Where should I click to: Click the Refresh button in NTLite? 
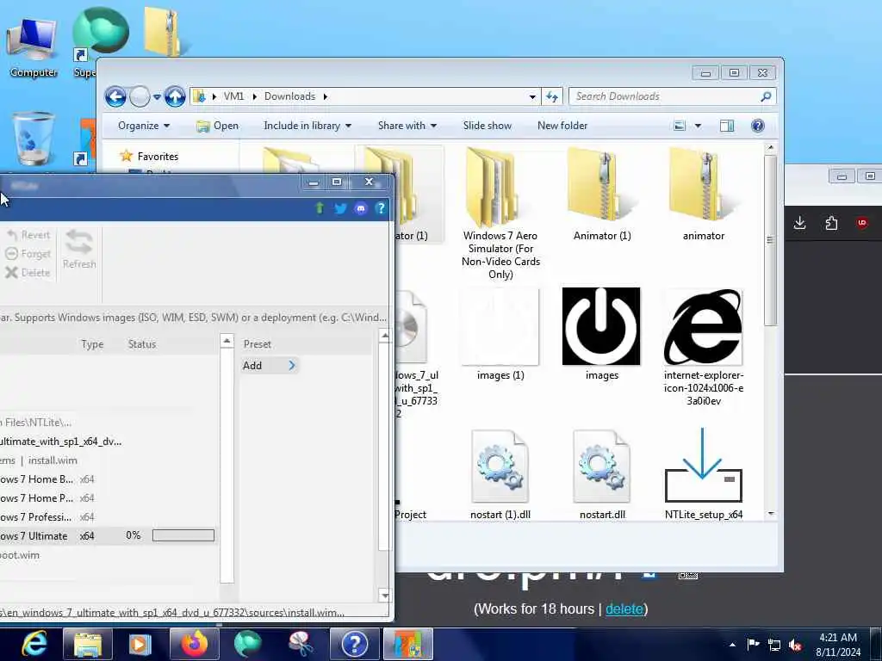click(x=79, y=250)
